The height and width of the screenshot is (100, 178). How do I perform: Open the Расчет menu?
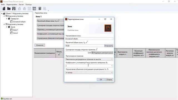tap(21, 4)
